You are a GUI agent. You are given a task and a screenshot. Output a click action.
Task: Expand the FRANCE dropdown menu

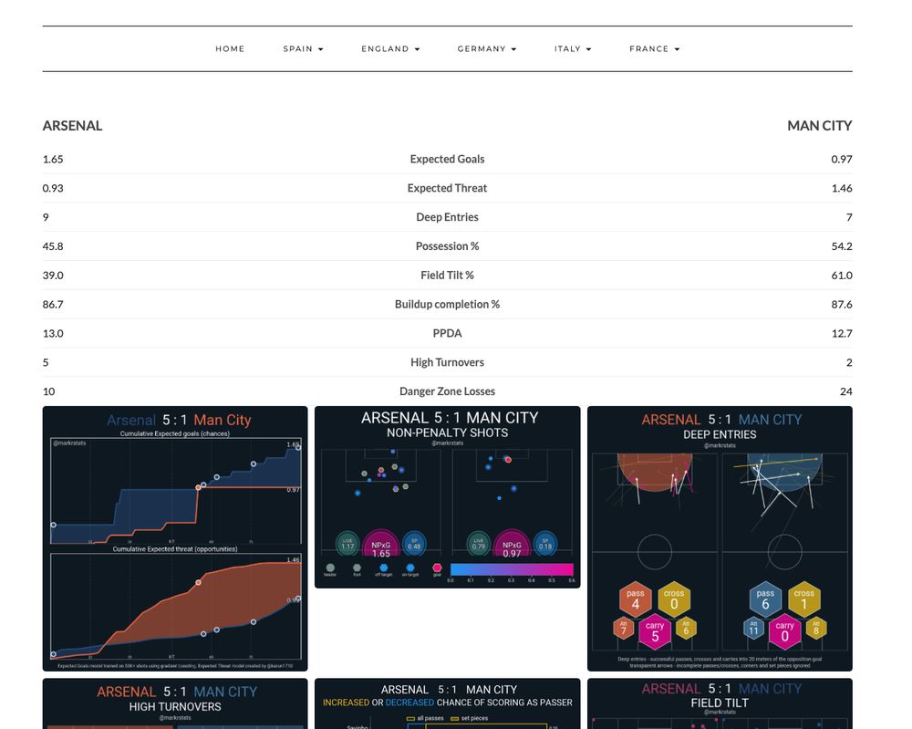[654, 49]
